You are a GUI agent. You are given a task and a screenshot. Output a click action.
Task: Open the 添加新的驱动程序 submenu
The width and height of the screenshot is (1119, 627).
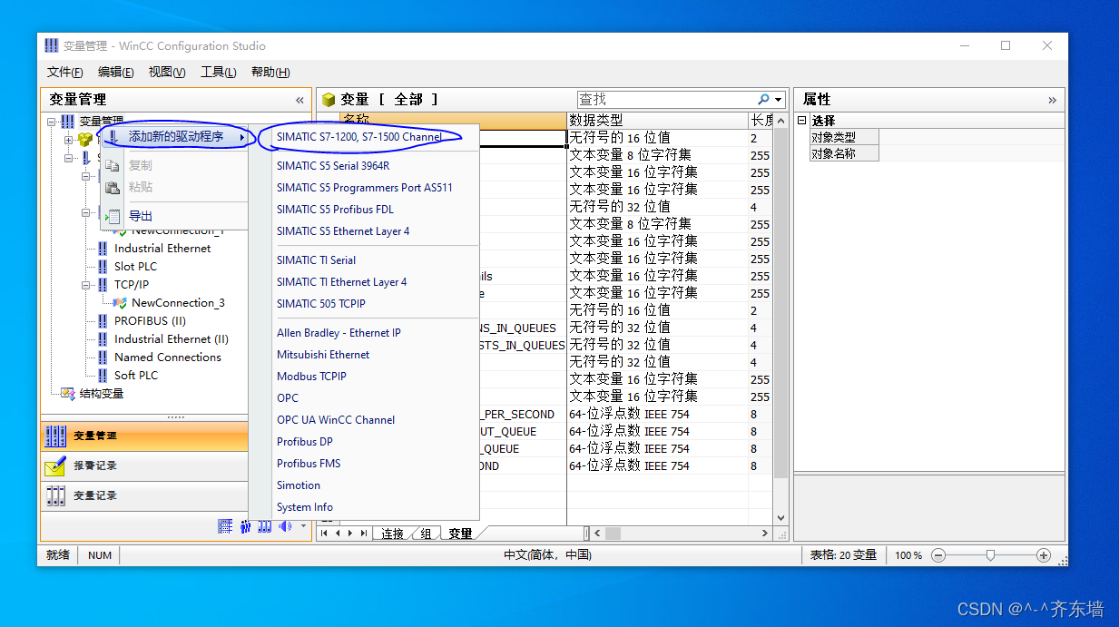[x=177, y=137]
